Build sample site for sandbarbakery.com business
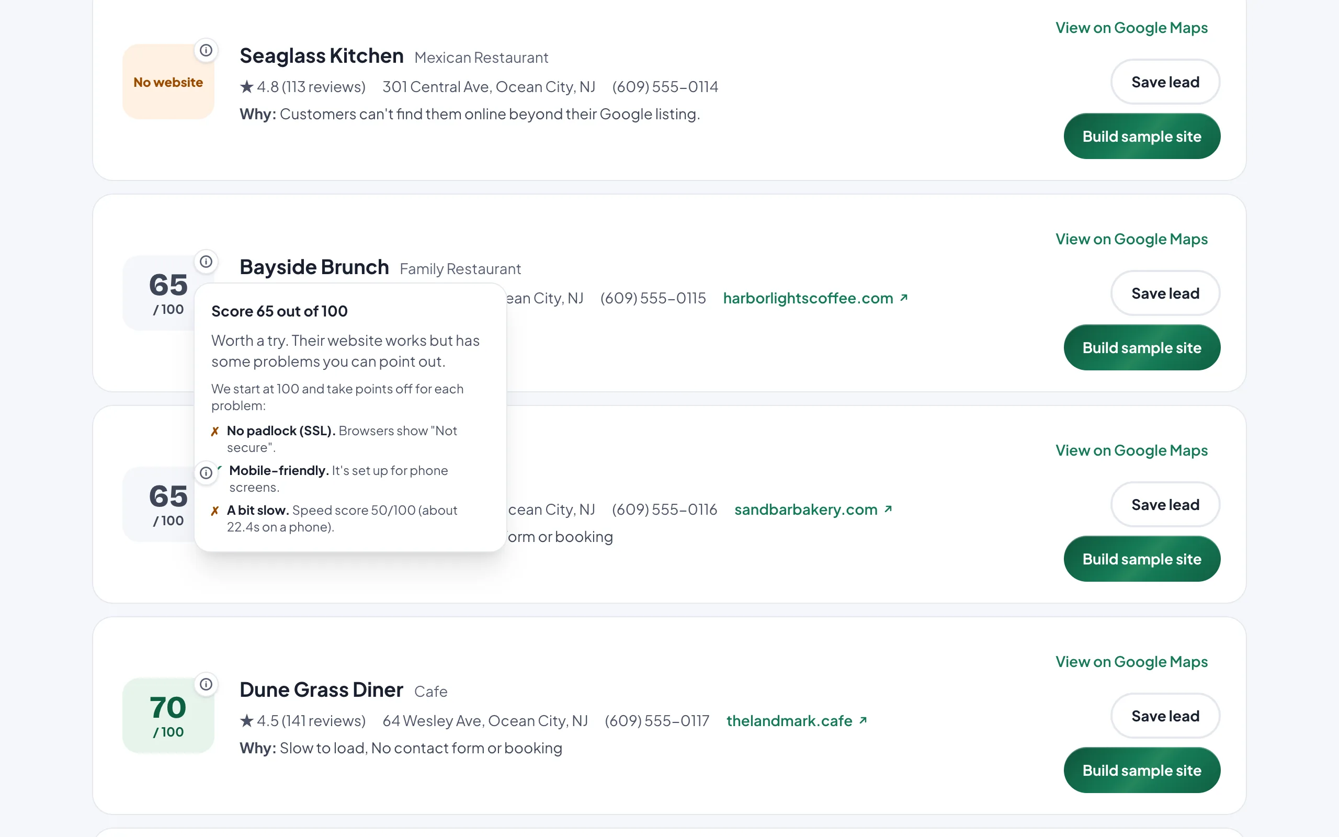Image resolution: width=1339 pixels, height=837 pixels. click(x=1141, y=559)
